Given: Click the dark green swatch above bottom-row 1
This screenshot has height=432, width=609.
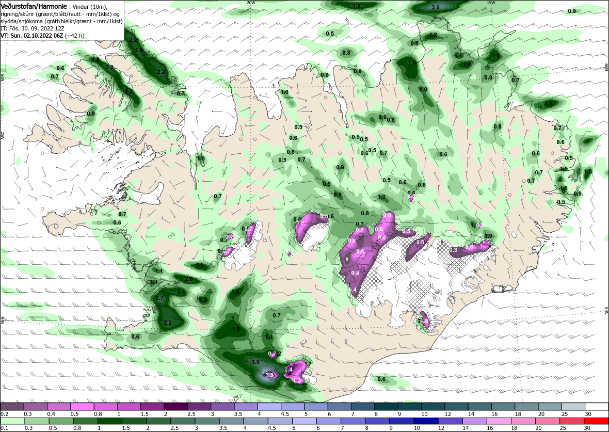Looking at the screenshot, I should pyautogui.click(x=109, y=422).
